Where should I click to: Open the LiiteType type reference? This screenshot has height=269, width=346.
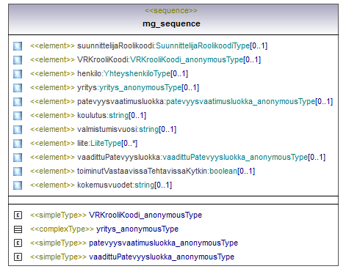pyautogui.click(x=106, y=144)
